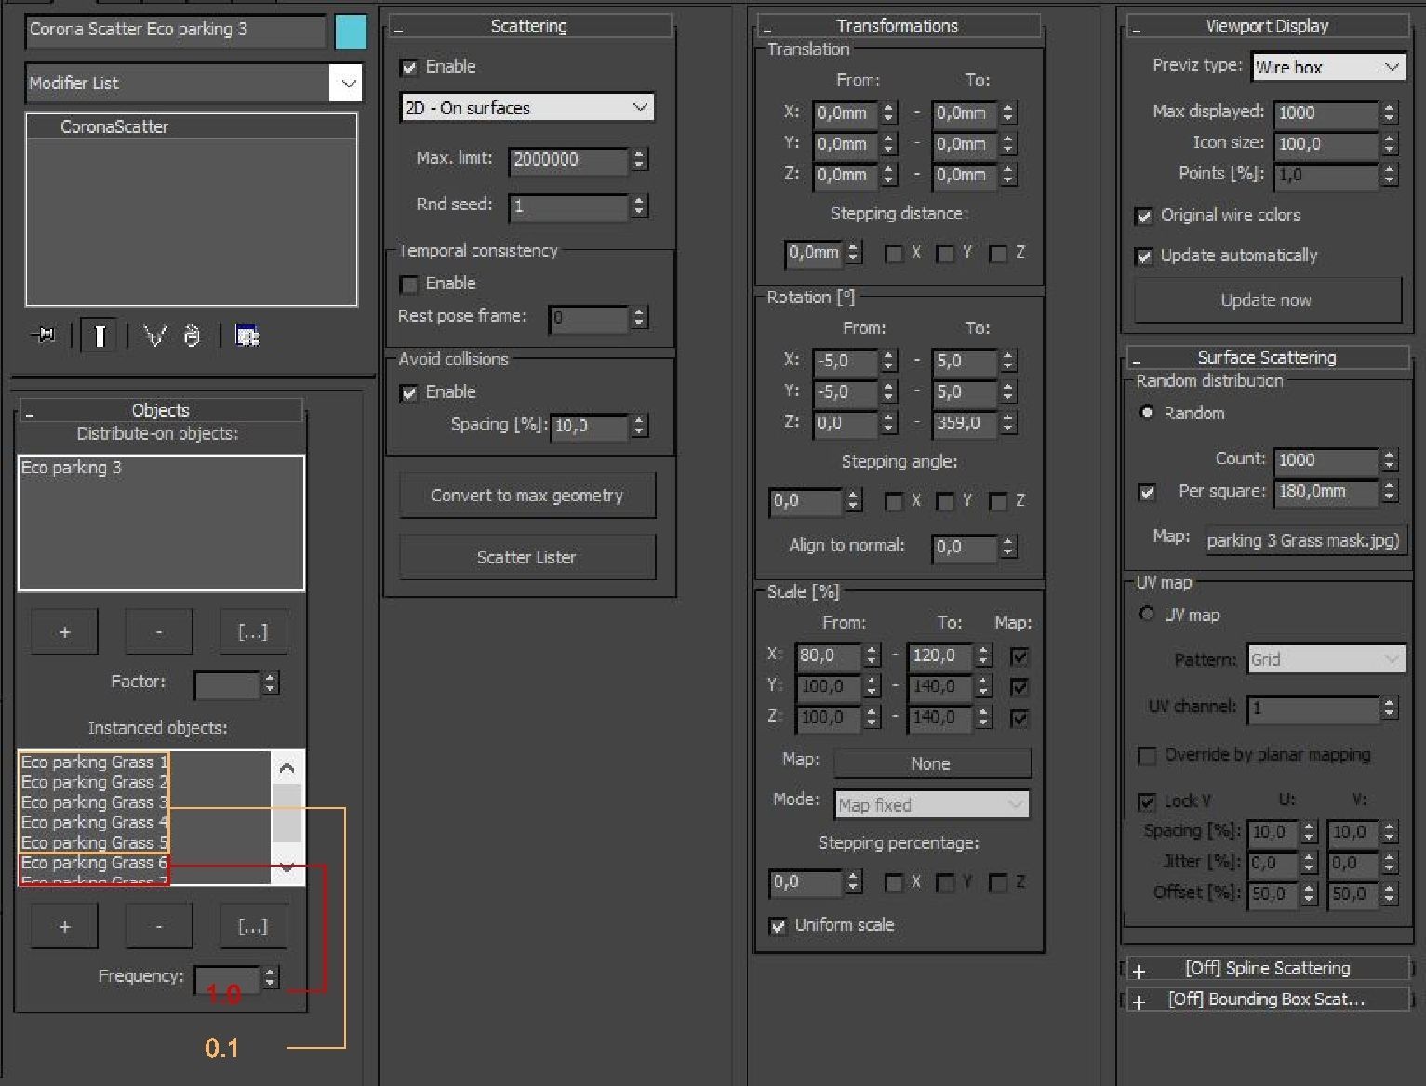Image resolution: width=1426 pixels, height=1086 pixels.
Task: Click the Grass mask.jpg map button
Action: [x=1304, y=541]
